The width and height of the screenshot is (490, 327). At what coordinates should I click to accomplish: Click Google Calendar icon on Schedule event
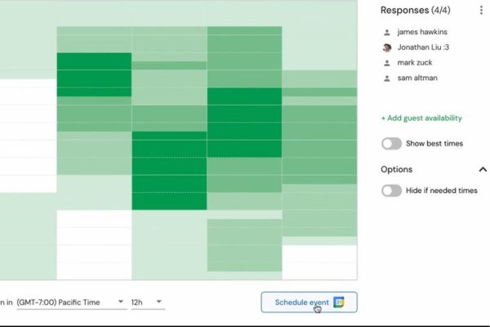pos(339,302)
